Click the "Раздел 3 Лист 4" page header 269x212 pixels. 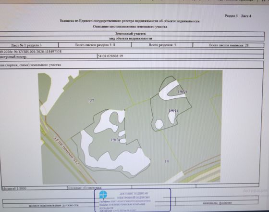(x=238, y=16)
